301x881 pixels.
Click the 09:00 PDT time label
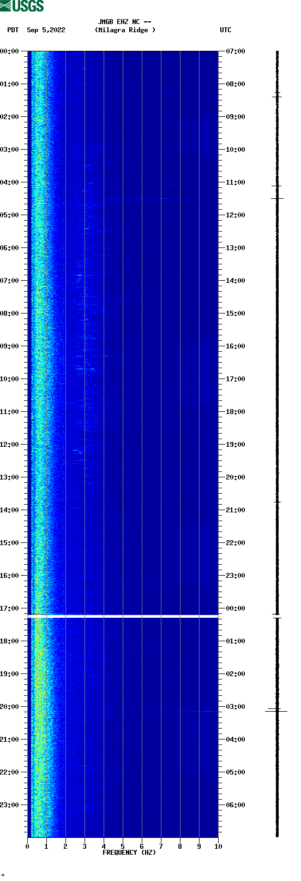10,346
